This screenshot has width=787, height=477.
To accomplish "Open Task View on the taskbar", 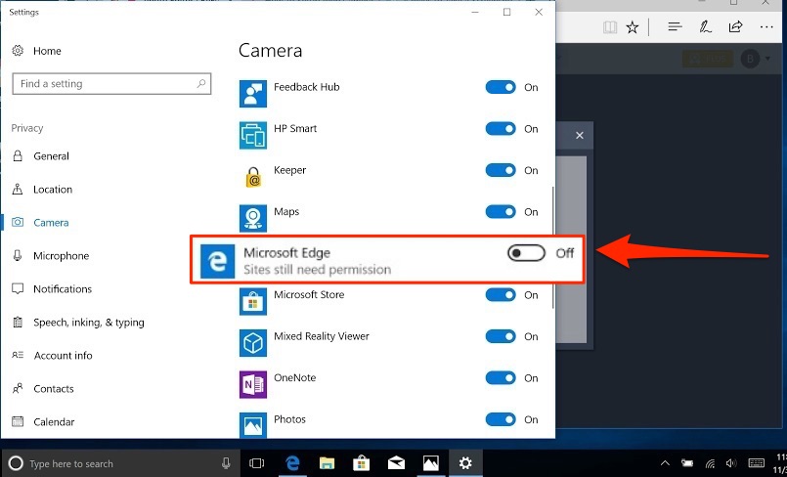I will pos(256,463).
